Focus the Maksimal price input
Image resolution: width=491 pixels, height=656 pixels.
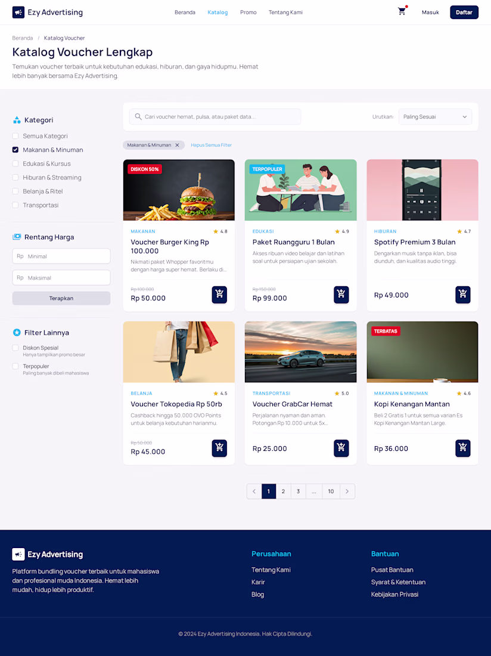(61, 278)
